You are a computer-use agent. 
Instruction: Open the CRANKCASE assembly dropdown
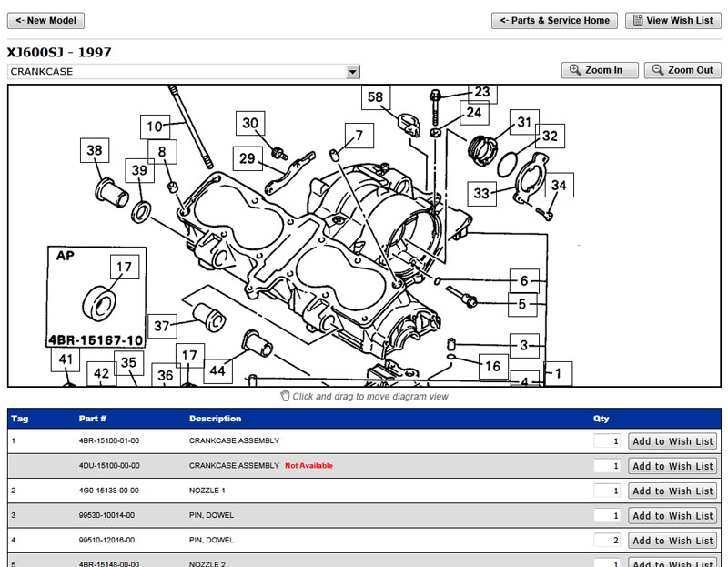184,72
